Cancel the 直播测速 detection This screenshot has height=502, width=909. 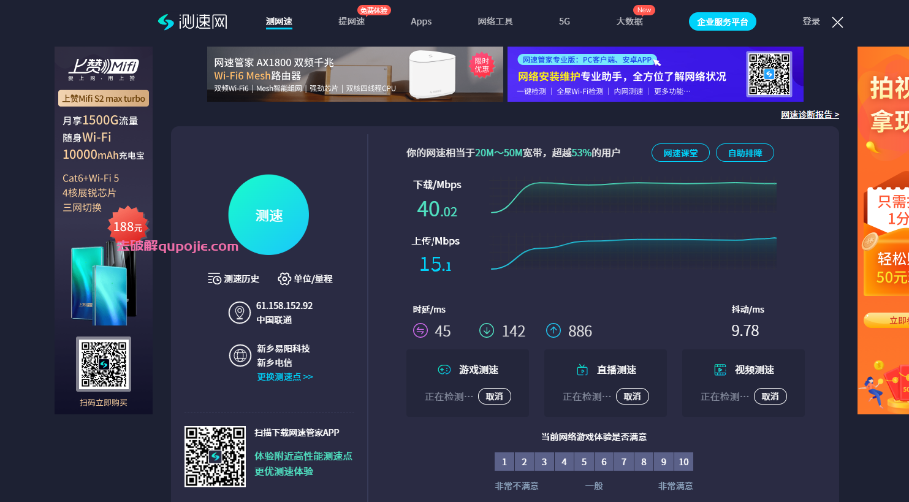633,397
